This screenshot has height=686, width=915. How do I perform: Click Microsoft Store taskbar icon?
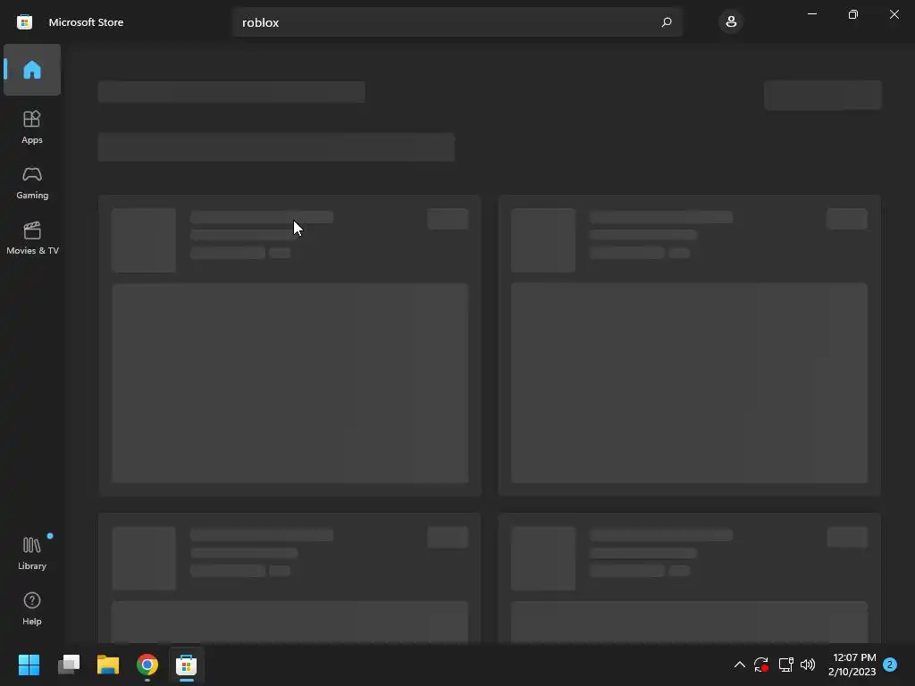[x=186, y=665]
